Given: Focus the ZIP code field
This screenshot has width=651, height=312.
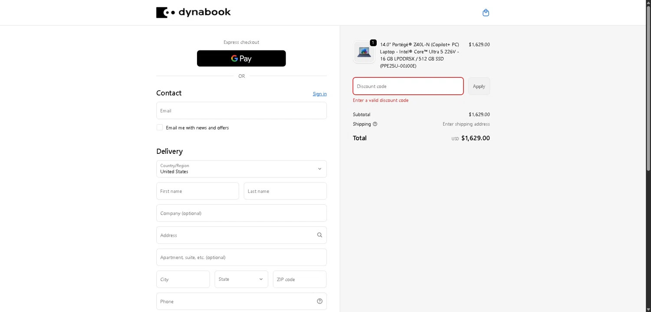Looking at the screenshot, I should 299,279.
